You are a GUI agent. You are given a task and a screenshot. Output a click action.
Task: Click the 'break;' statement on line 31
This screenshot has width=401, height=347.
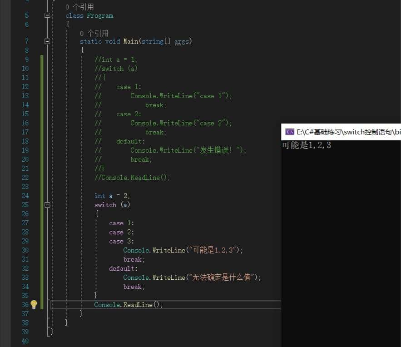134,259
